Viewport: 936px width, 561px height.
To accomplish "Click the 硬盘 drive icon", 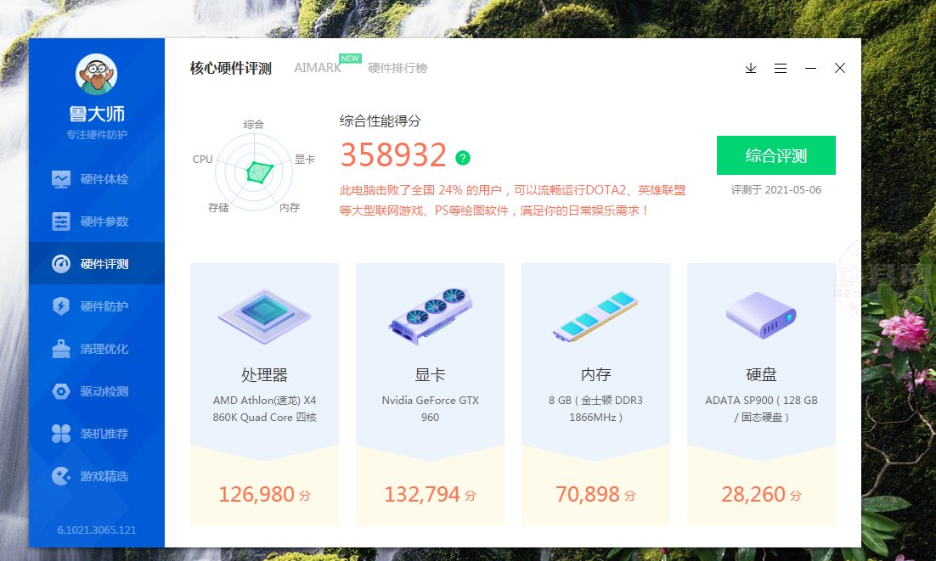I will coord(761,316).
